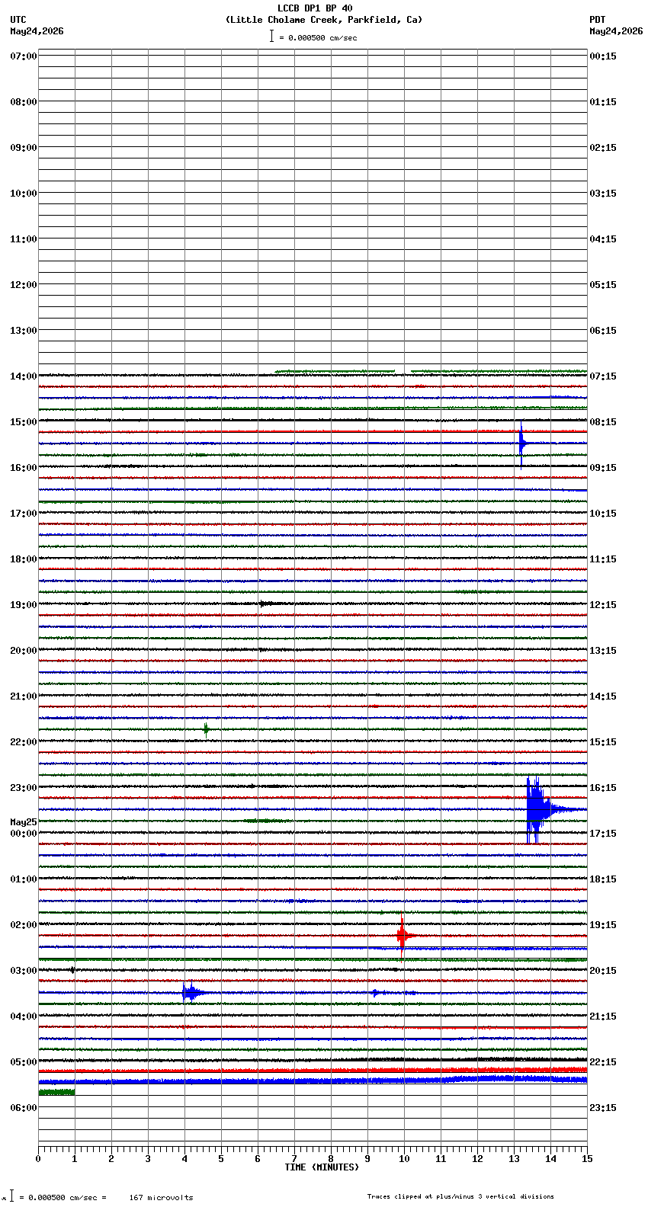Click the minute 10 tick label on the axis

pyautogui.click(x=404, y=1159)
